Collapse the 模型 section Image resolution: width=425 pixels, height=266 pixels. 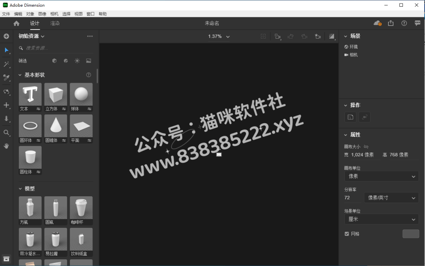point(20,188)
